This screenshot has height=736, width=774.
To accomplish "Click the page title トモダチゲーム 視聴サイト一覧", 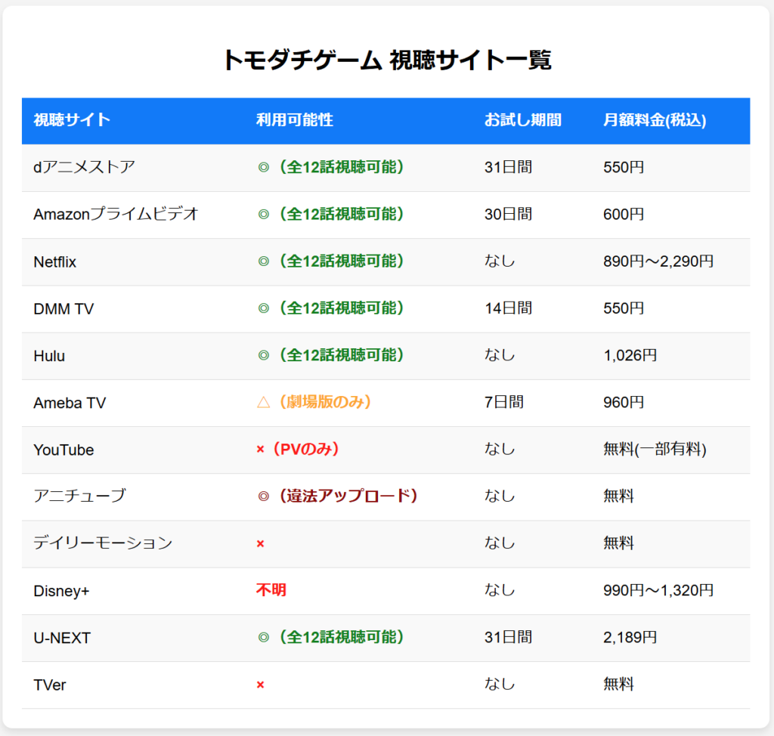I will pyautogui.click(x=386, y=60).
